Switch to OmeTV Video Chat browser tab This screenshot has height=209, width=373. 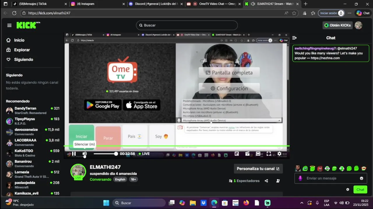(214, 4)
